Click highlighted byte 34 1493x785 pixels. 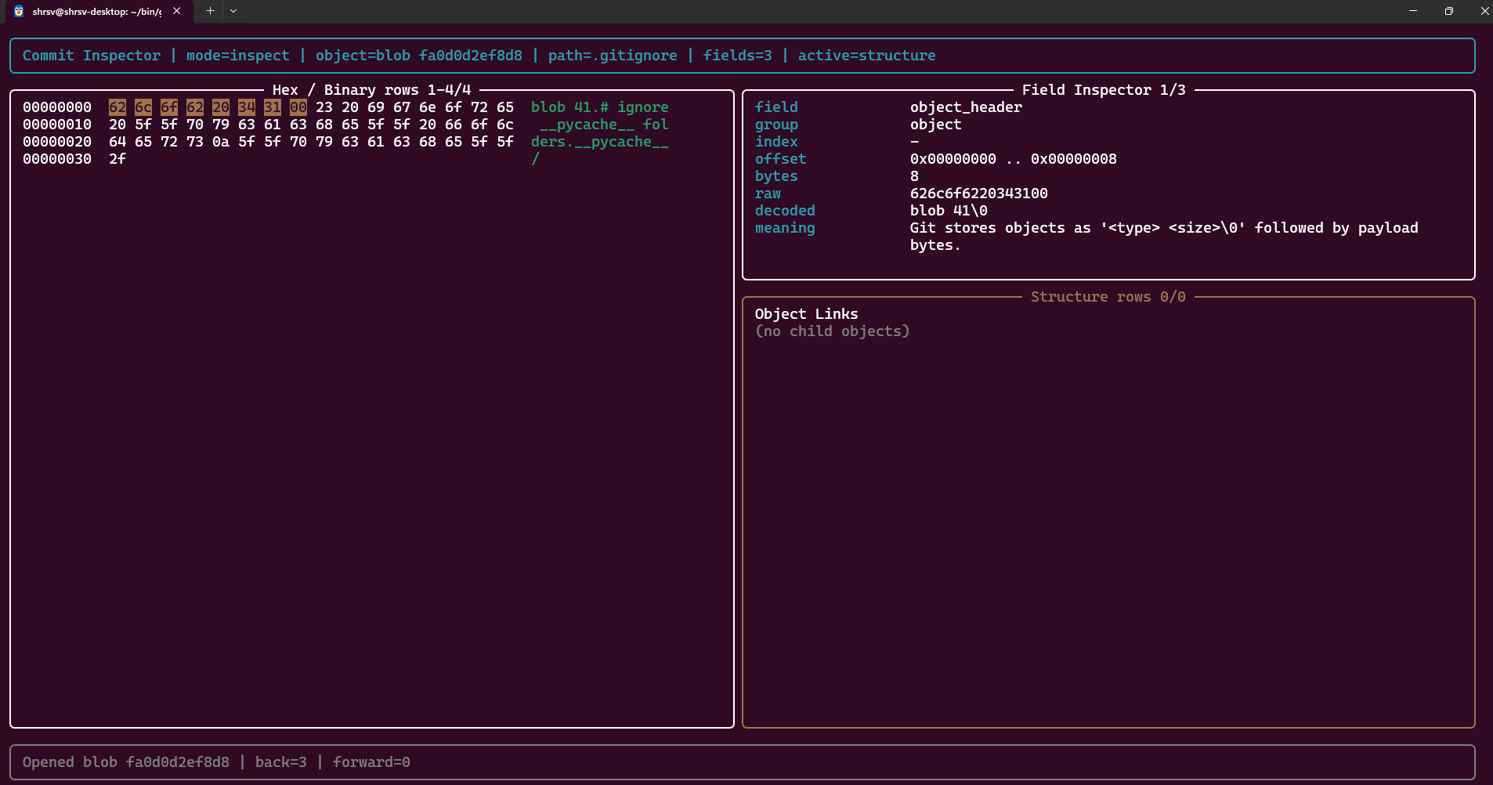click(x=247, y=107)
